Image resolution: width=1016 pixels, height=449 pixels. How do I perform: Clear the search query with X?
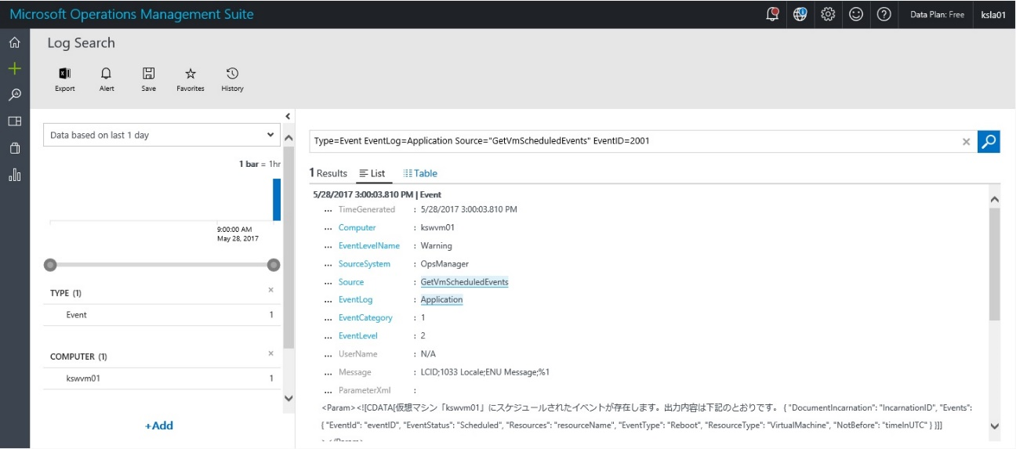(x=966, y=142)
